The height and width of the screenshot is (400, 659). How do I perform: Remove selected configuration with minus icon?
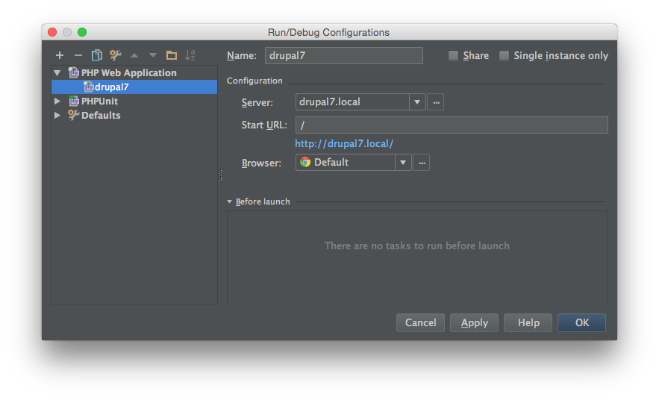click(78, 55)
